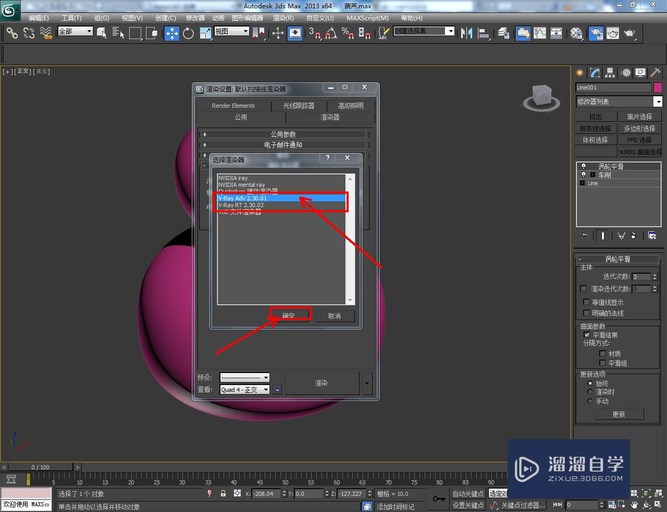Click the 面片选择 modifier button
The width and height of the screenshot is (667, 512).
pos(639,117)
